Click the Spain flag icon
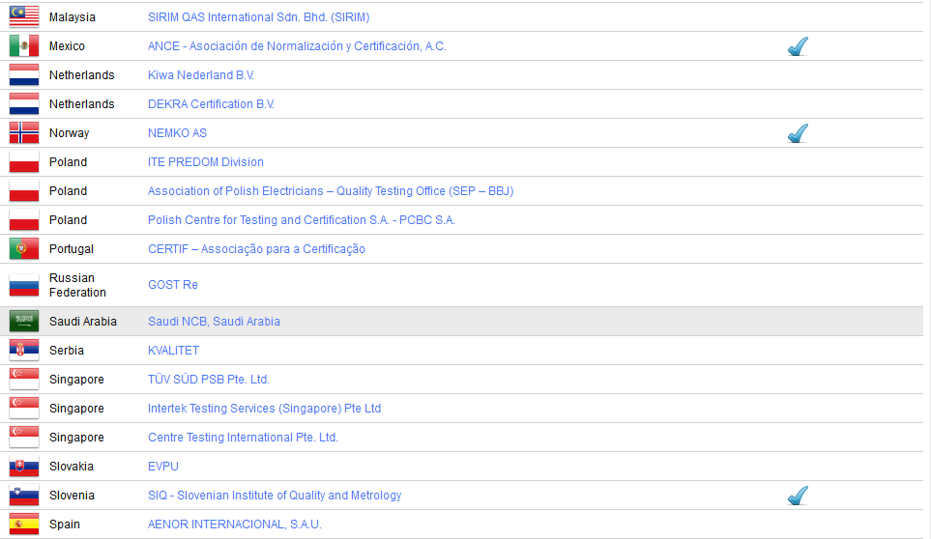 pos(24,524)
